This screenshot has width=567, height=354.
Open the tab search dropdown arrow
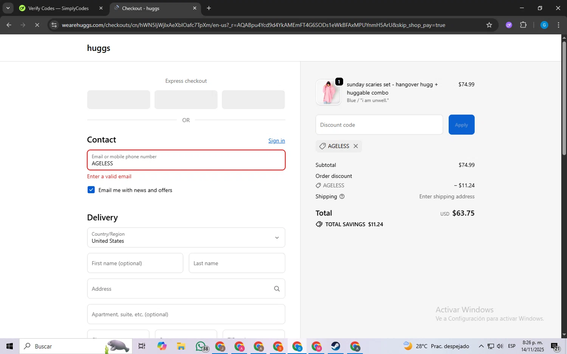point(8,8)
